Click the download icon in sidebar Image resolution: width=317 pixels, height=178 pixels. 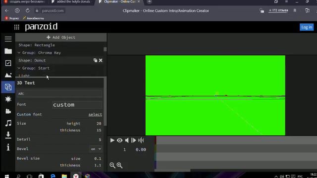coord(8,135)
